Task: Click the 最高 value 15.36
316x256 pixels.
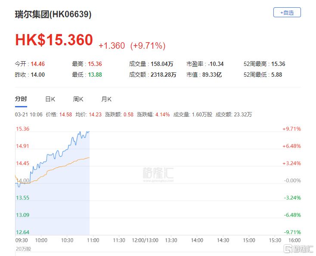Action: [x=95, y=64]
